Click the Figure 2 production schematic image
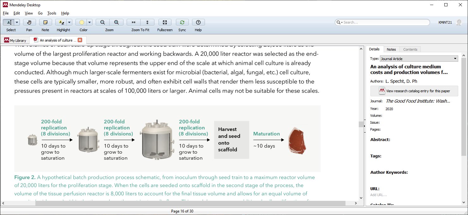 (x=167, y=139)
